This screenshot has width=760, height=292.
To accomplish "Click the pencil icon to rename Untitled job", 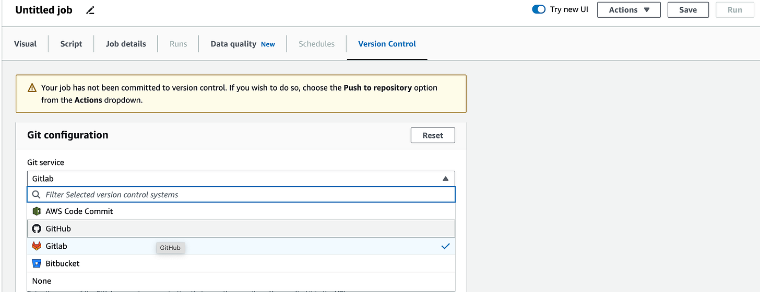I will click(x=90, y=10).
